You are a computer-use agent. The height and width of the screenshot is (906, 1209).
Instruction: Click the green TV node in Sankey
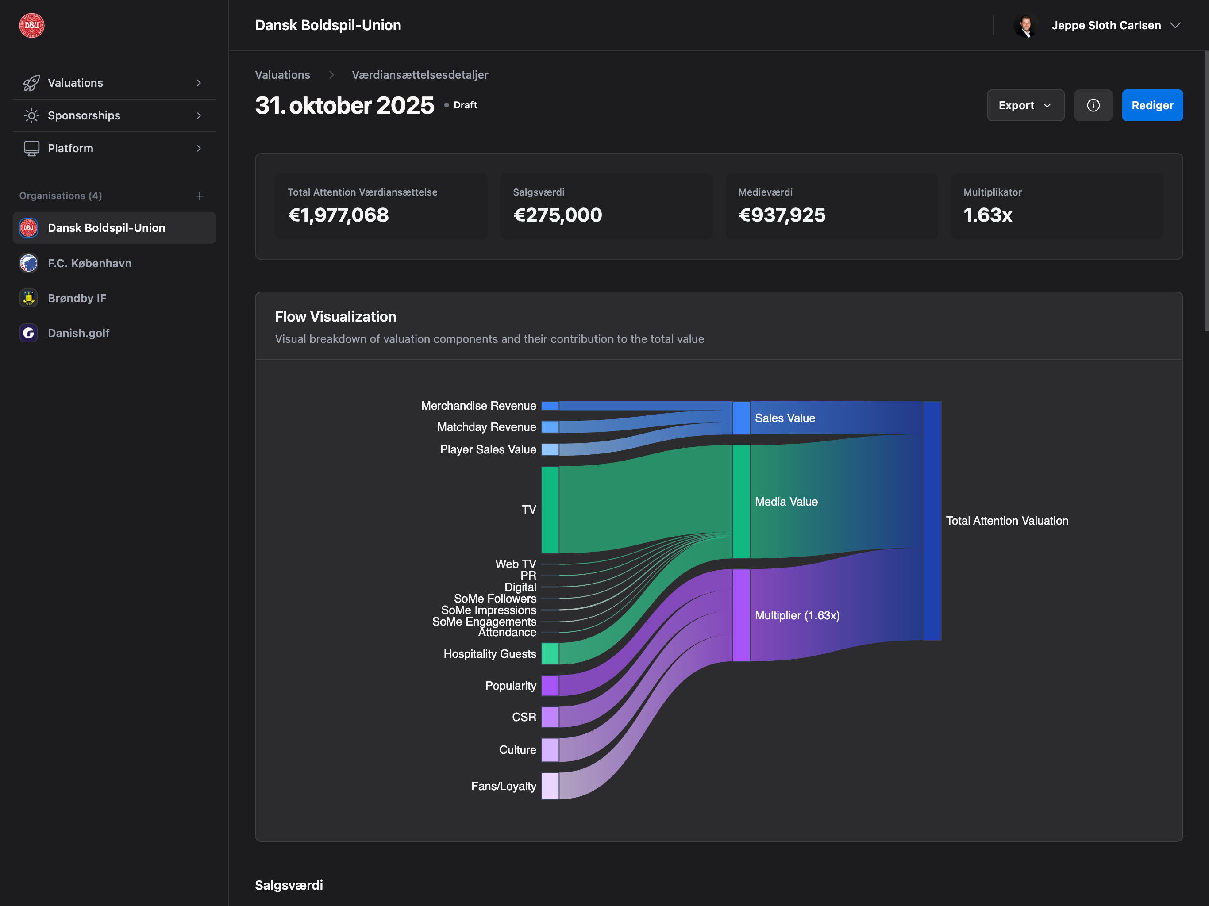tap(550, 509)
